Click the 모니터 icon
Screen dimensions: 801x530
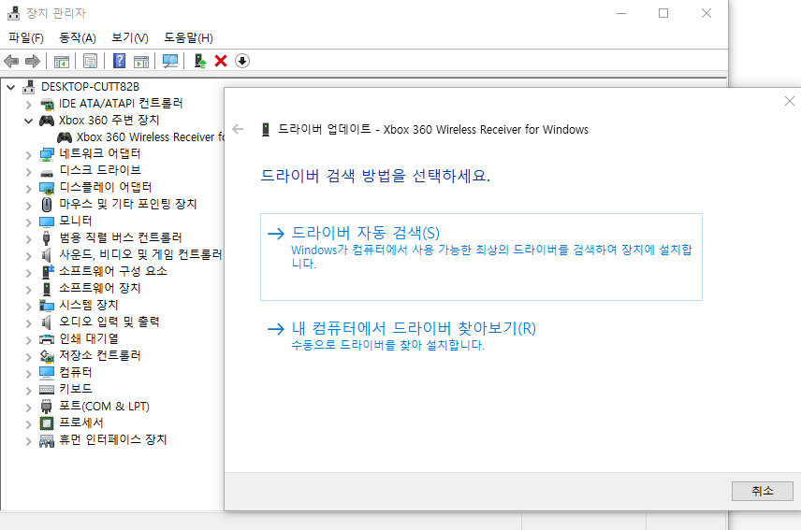click(x=47, y=222)
